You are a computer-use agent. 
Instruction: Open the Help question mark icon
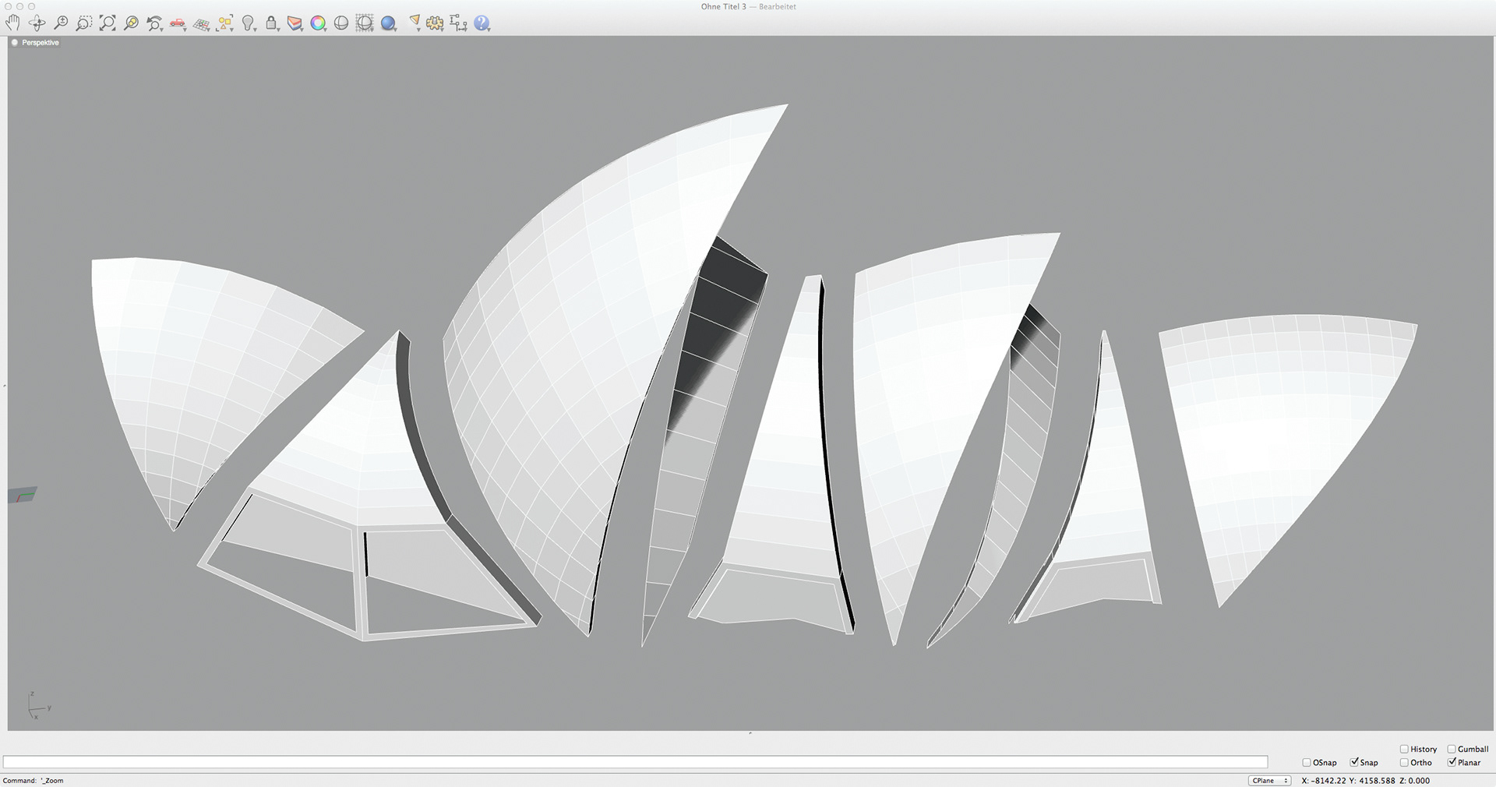point(481,23)
